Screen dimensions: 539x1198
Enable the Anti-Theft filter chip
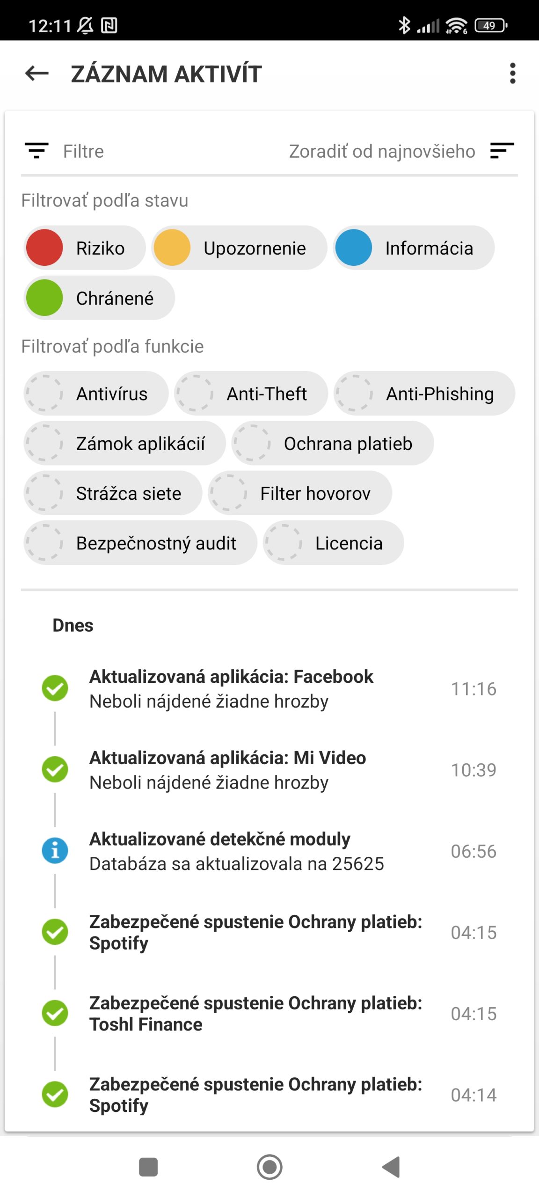pyautogui.click(x=251, y=394)
